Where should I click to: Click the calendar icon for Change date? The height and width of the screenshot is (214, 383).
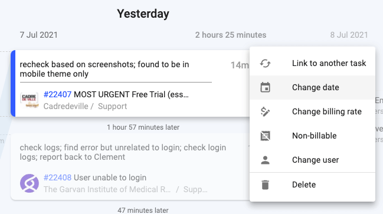pos(265,87)
